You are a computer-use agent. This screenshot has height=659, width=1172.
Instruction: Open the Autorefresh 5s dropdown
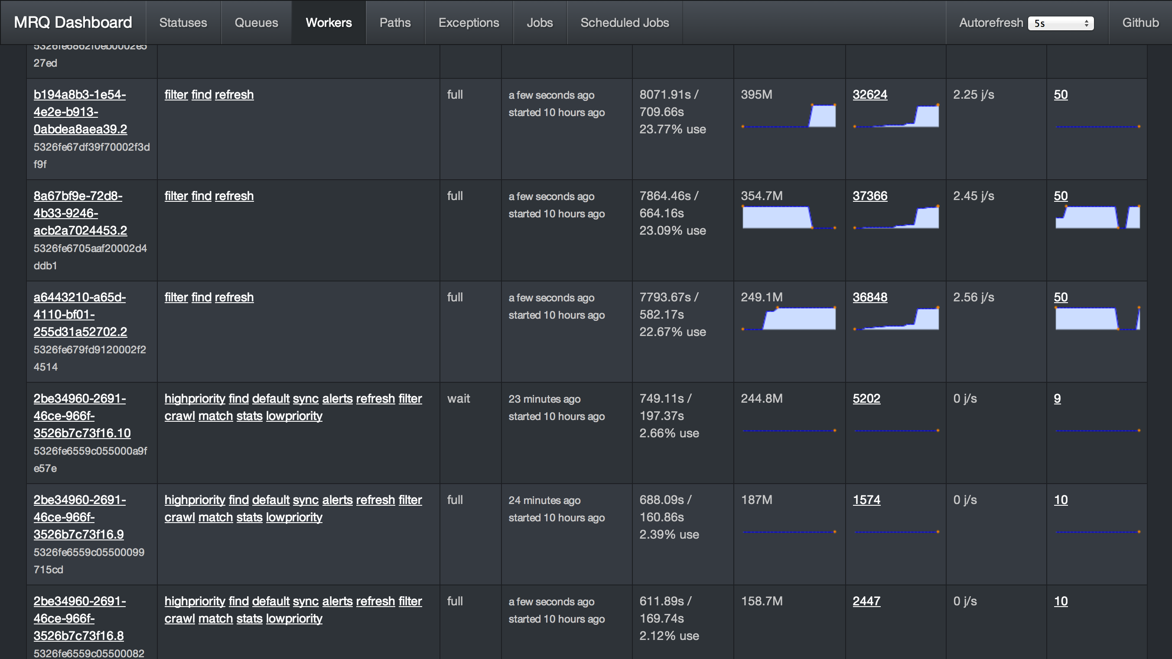point(1060,23)
